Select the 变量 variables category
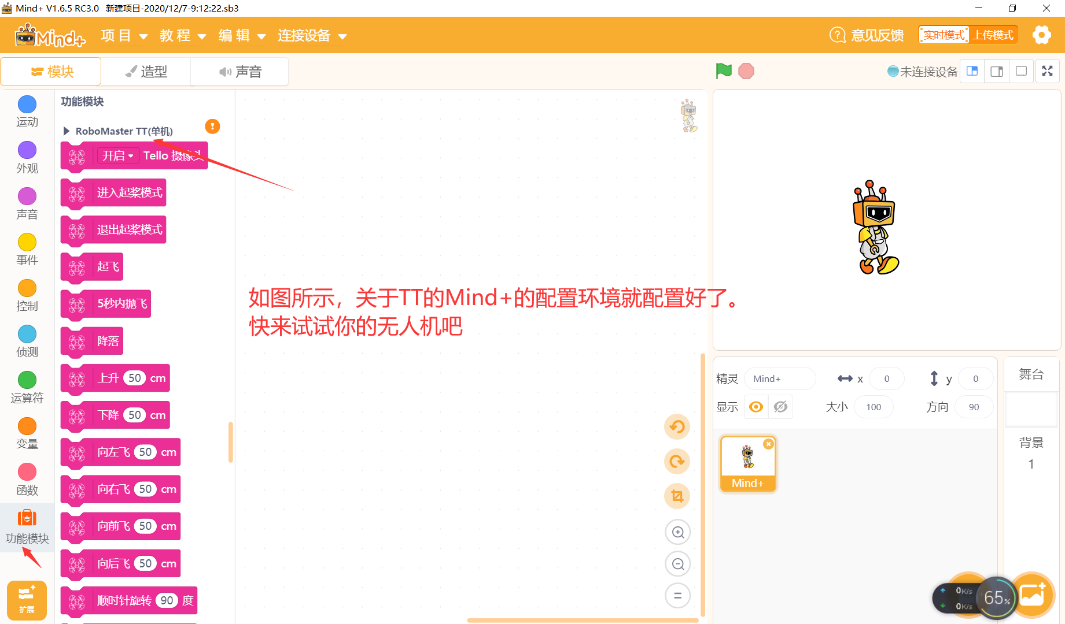This screenshot has width=1065, height=624. pyautogui.click(x=27, y=433)
